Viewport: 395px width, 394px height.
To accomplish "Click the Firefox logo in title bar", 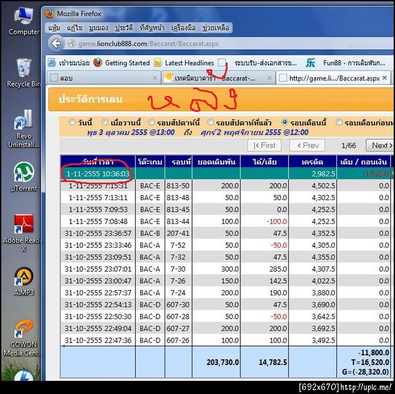I will 49,13.
